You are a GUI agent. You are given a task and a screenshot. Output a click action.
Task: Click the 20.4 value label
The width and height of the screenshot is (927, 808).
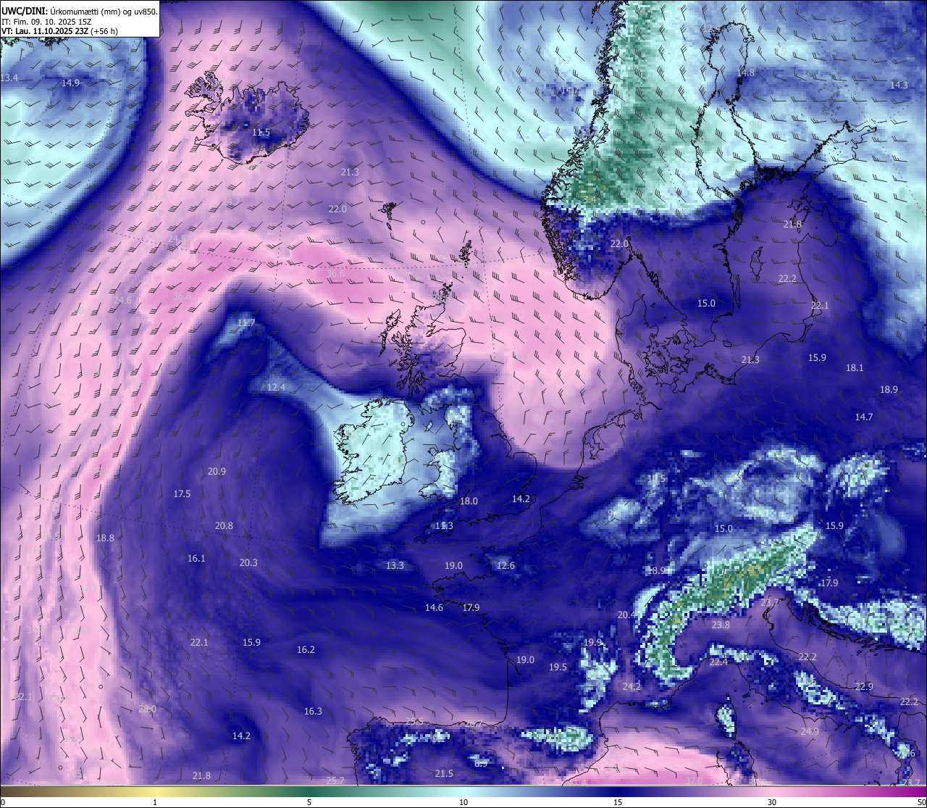coord(626,615)
